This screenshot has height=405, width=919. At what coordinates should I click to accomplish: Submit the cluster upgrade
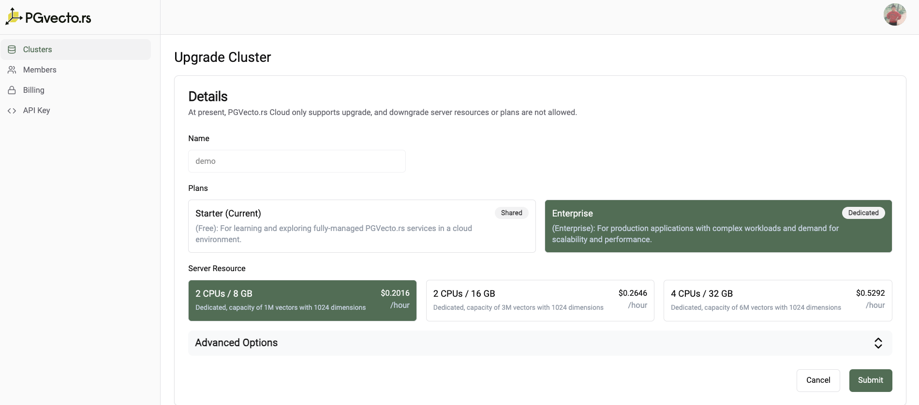871,380
